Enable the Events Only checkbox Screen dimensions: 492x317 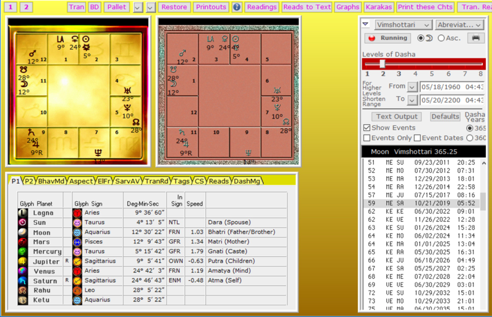click(367, 138)
